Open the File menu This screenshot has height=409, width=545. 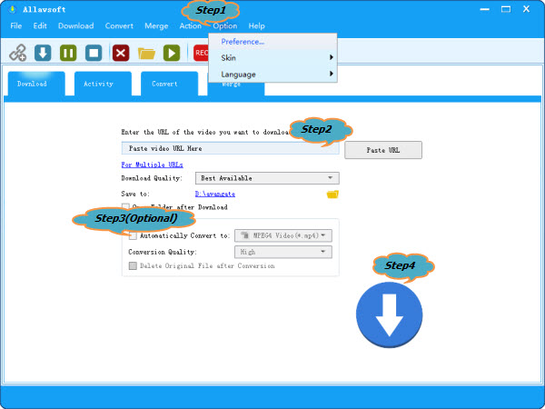pos(16,25)
